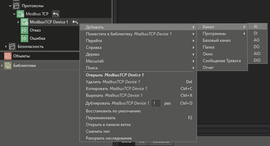Click the Библиотеки panel icon
This screenshot has width=270, height=146.
point(7,66)
